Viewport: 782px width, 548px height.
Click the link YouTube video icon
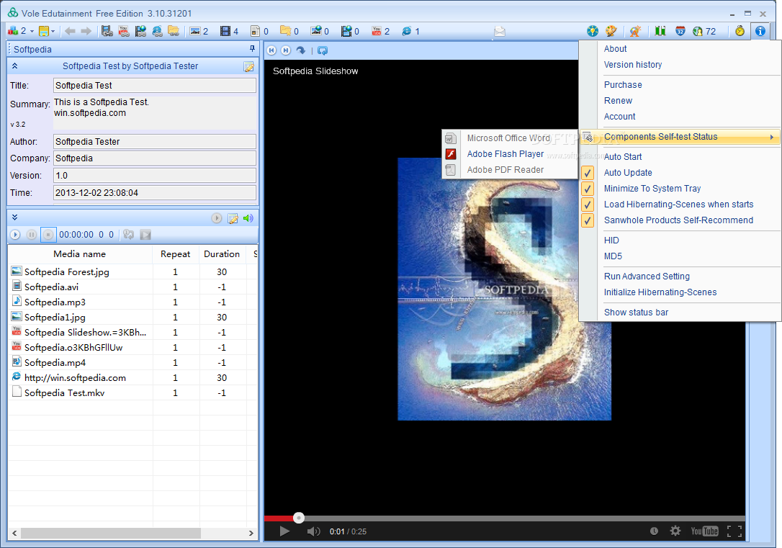124,32
